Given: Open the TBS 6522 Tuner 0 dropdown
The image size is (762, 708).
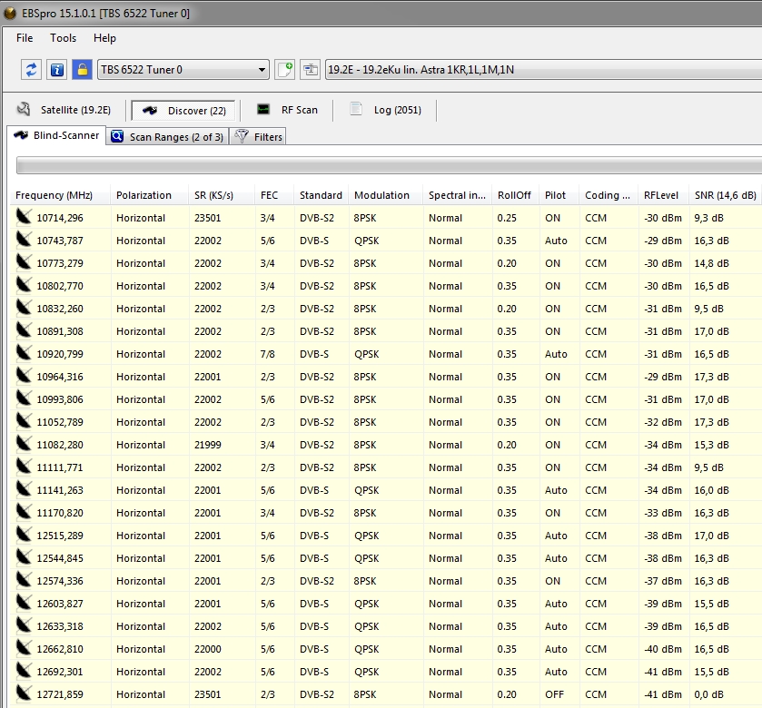Looking at the screenshot, I should coord(183,70).
